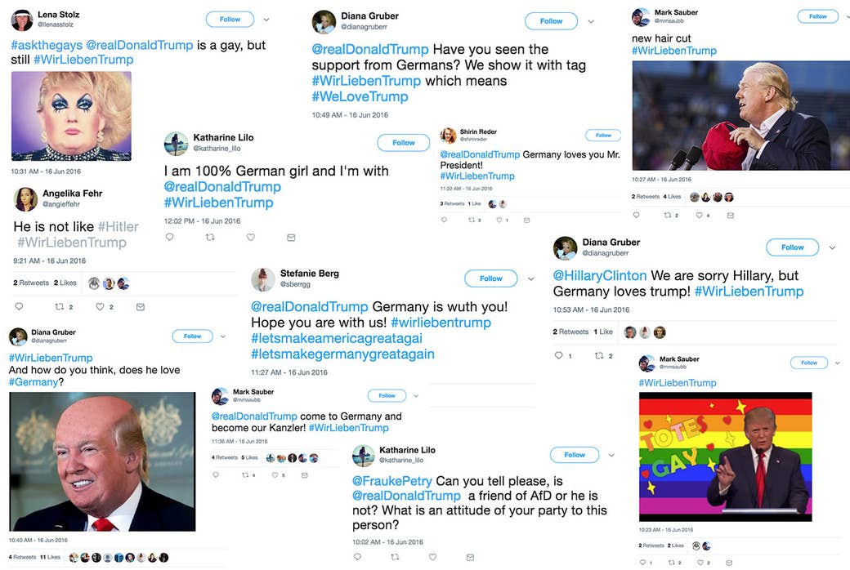
Task: Like Katharine Lilo's 100% German girl tweet
Action: pyautogui.click(x=250, y=238)
